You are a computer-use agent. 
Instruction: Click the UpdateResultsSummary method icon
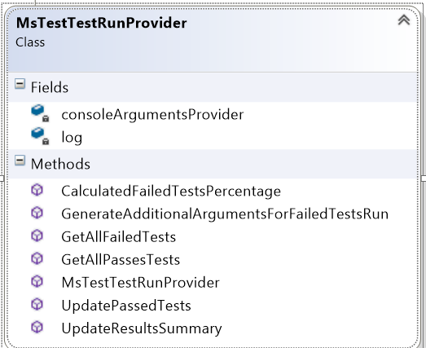tap(37, 327)
